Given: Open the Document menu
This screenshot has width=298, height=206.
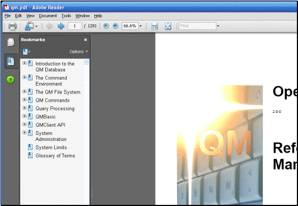Looking at the screenshot, I should [x=48, y=16].
